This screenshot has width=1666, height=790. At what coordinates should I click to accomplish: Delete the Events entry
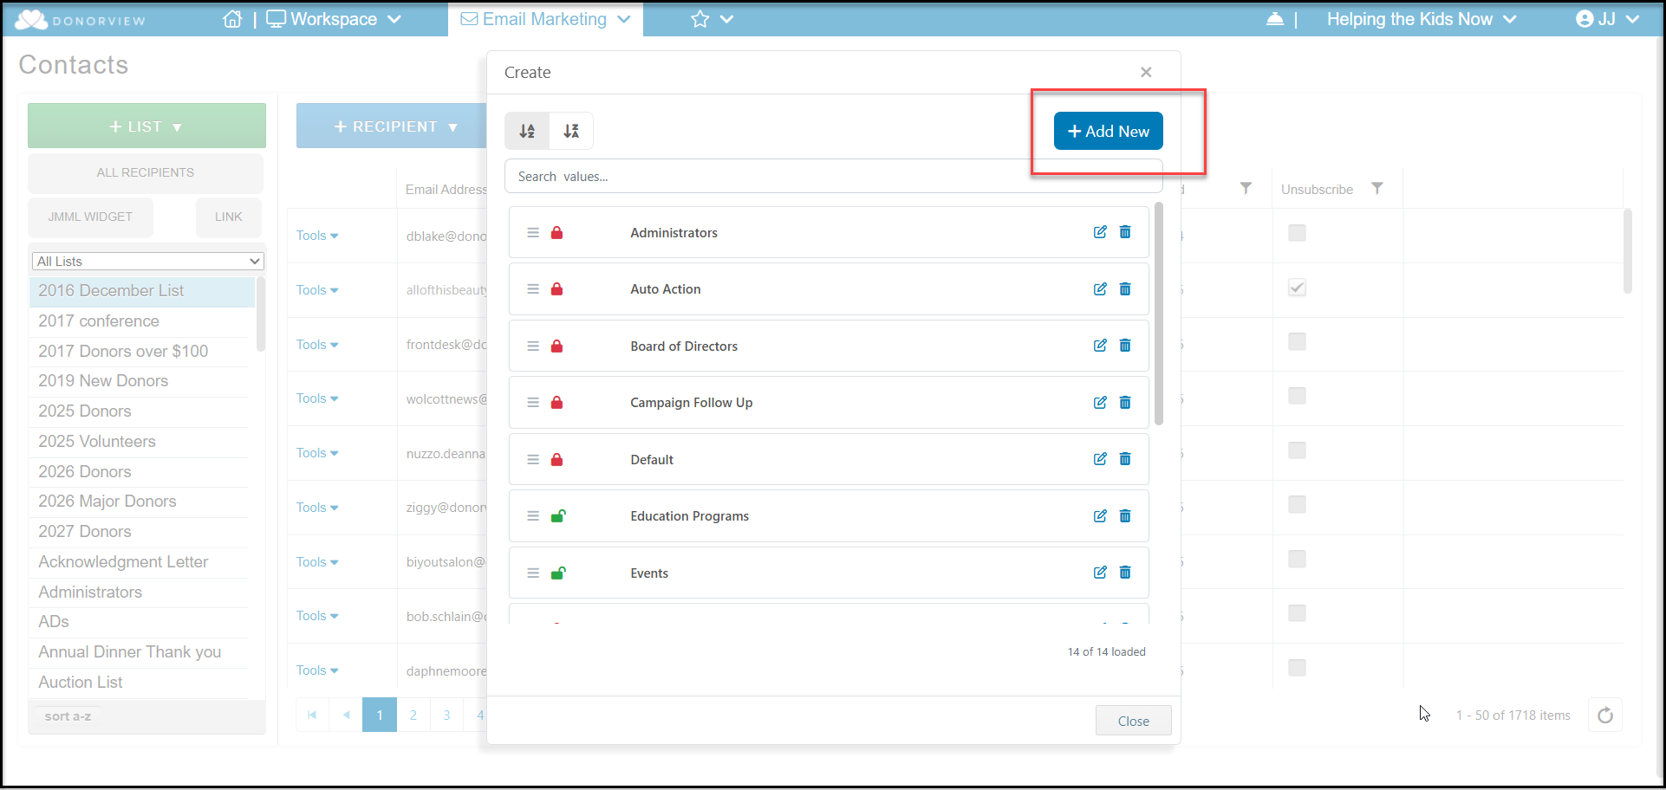(1125, 573)
